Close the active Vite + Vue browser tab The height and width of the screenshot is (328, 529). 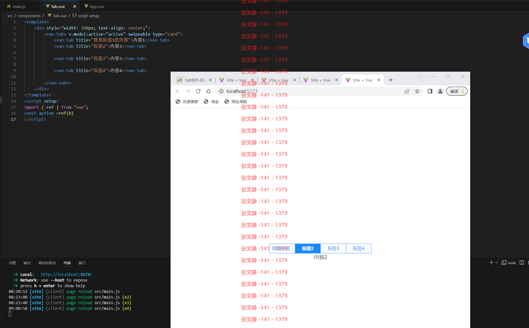(x=379, y=80)
